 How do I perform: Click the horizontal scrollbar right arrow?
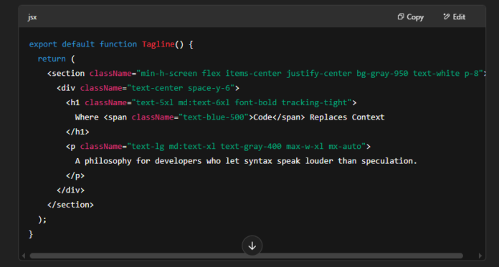pos(480,256)
